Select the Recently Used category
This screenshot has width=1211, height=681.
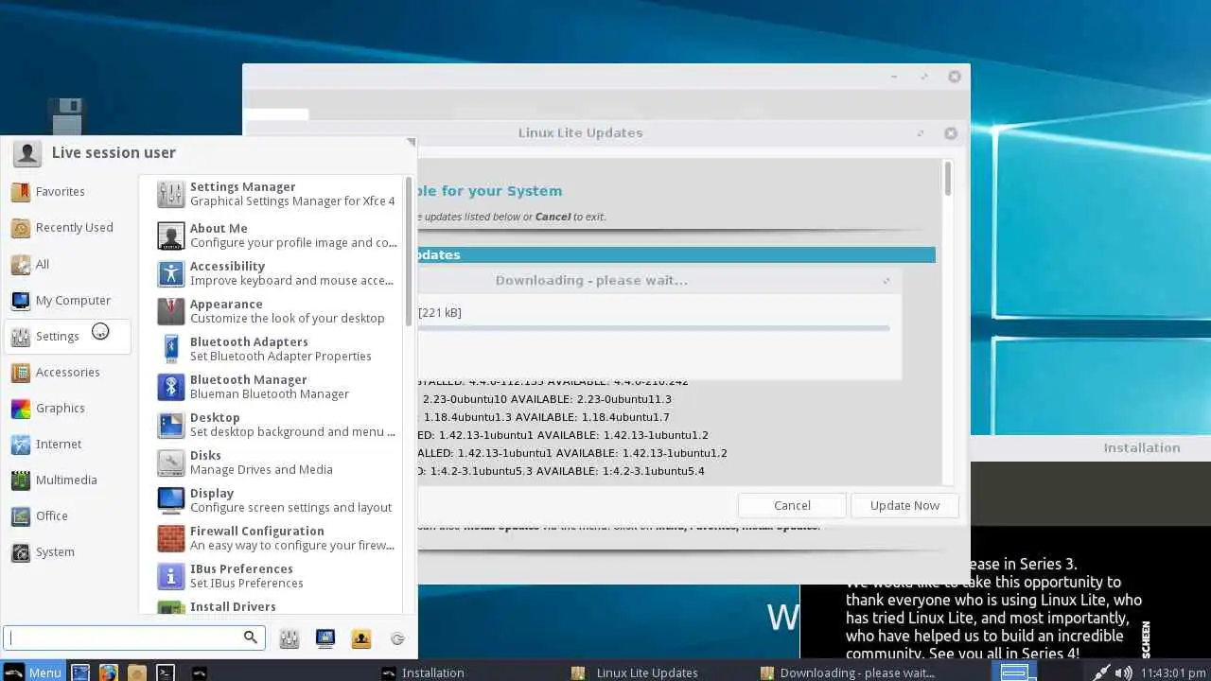[x=68, y=228]
